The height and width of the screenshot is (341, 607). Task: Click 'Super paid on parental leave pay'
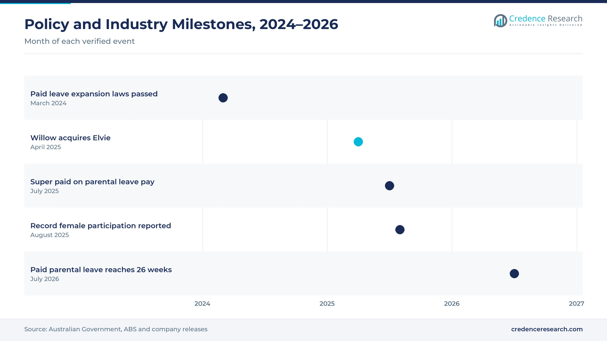point(92,182)
